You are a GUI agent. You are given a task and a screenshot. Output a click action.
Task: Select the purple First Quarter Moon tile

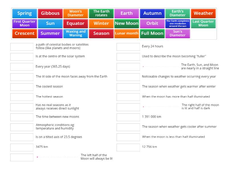point(25,23)
